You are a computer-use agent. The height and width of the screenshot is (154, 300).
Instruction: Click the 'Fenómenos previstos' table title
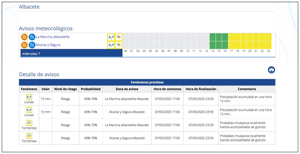tap(147, 82)
